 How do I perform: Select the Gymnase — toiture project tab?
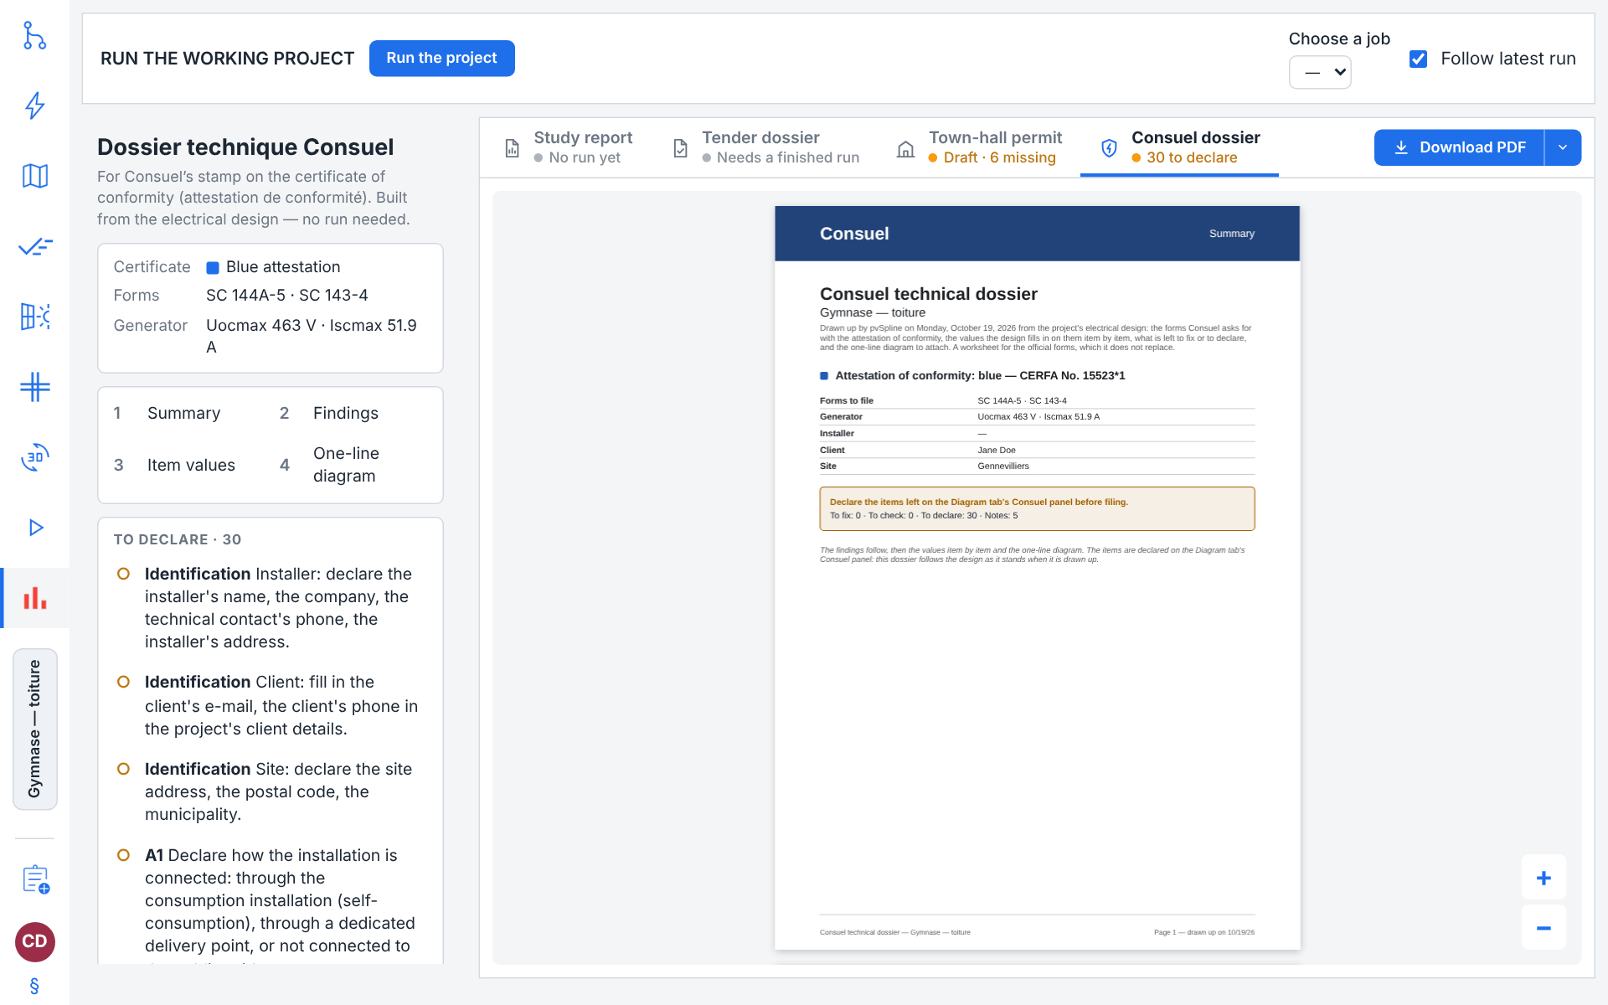coord(35,729)
